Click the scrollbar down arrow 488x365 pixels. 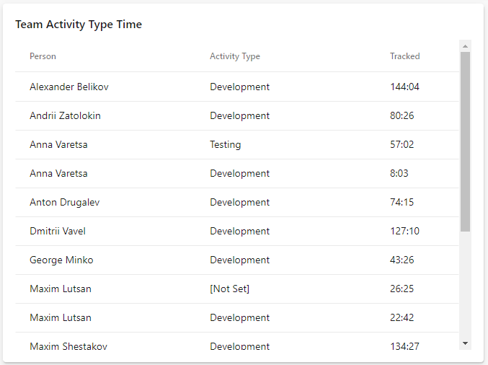[465, 343]
